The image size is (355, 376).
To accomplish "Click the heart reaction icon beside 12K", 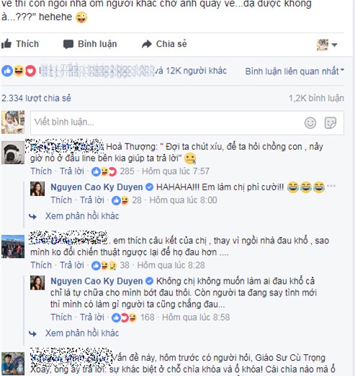I will [30, 71].
